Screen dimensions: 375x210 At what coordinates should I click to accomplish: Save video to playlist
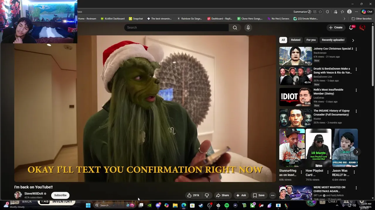click(x=259, y=195)
